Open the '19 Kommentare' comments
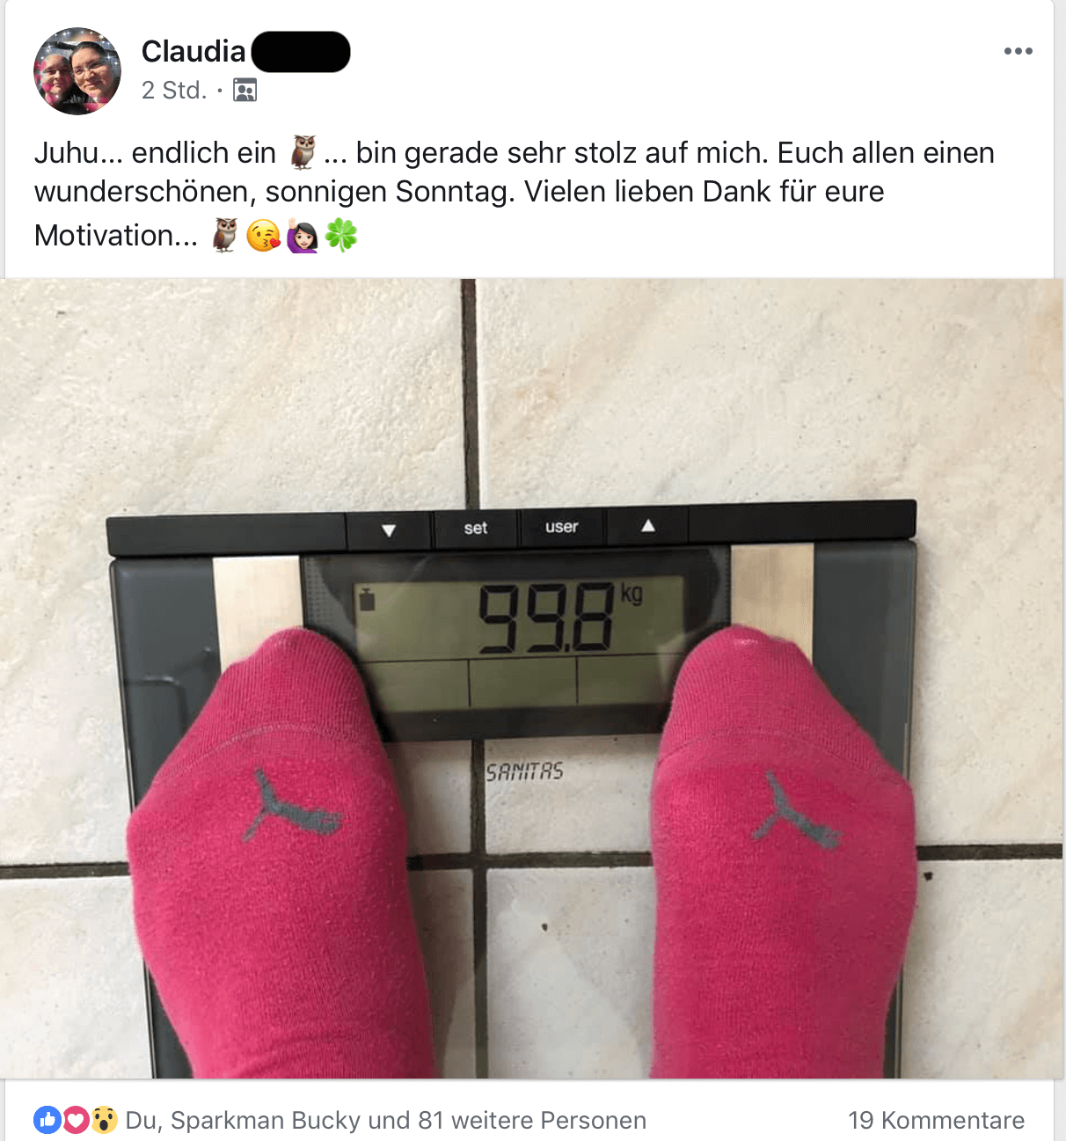The image size is (1066, 1141). click(937, 1120)
